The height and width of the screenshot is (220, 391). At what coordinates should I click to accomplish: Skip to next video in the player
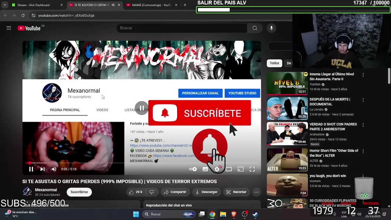point(42,169)
